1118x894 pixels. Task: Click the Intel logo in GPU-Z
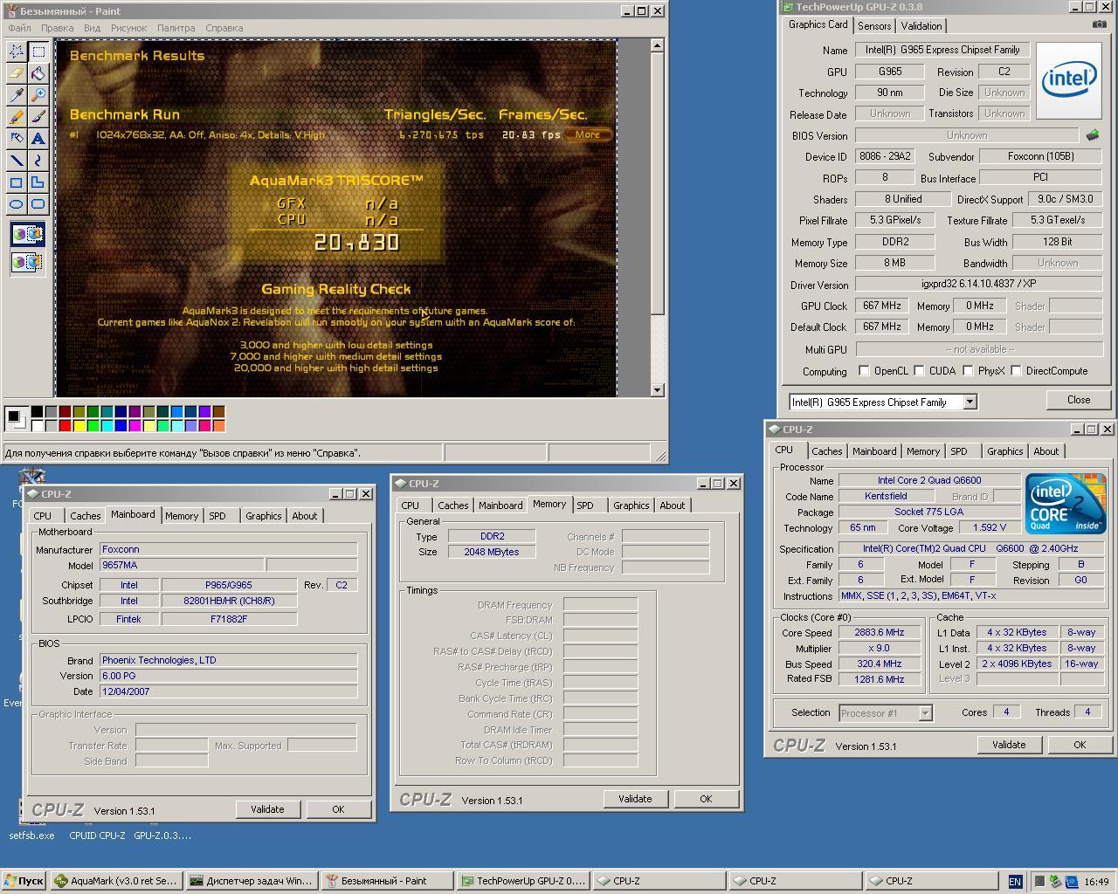tap(1067, 79)
